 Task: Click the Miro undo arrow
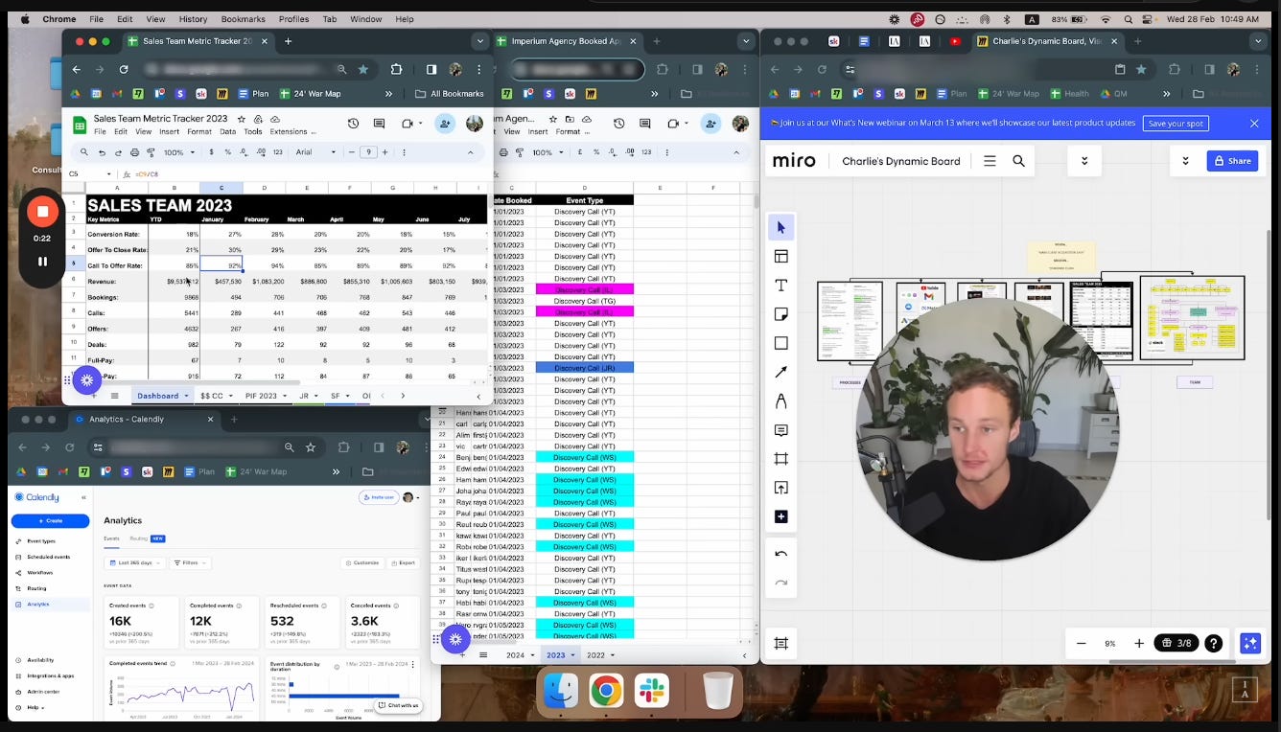coord(780,554)
